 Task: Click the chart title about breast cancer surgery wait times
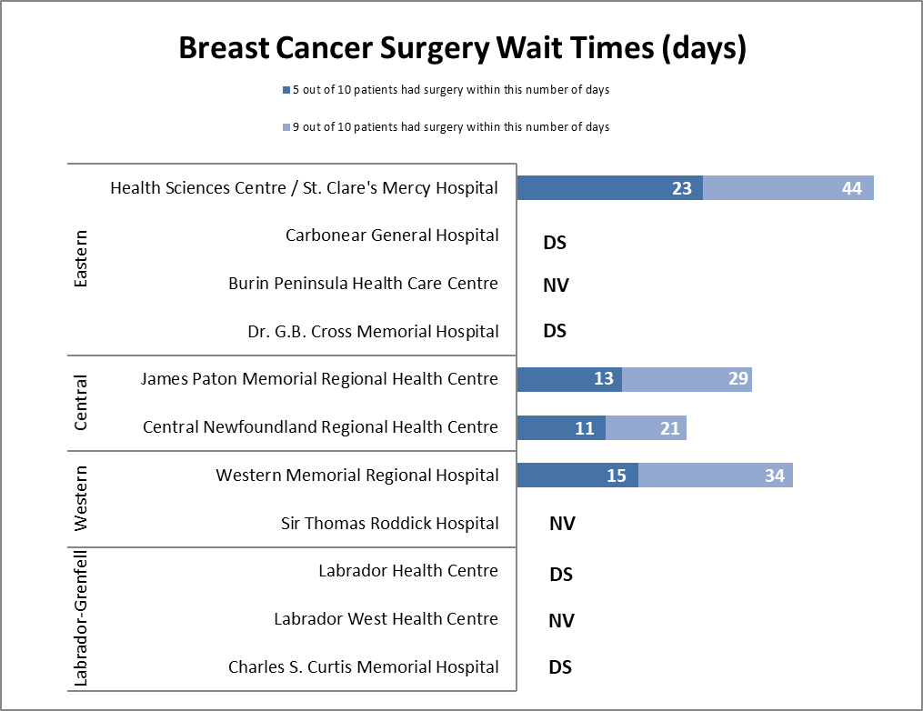tap(462, 48)
